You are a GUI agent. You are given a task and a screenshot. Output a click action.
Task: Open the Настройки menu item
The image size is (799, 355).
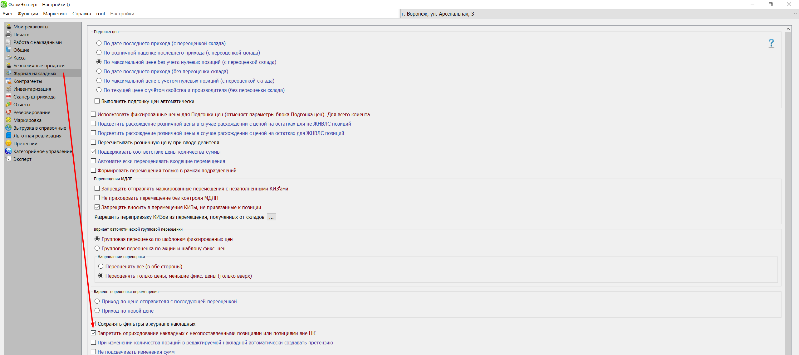pyautogui.click(x=122, y=14)
